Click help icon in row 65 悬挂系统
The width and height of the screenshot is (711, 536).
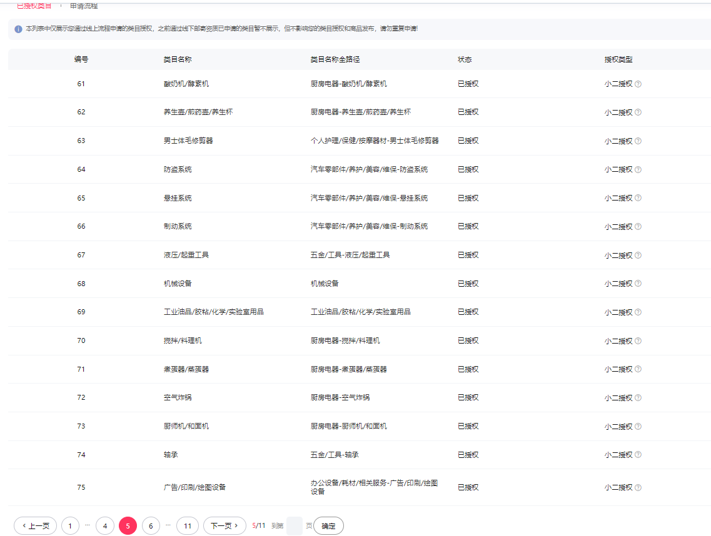coord(638,199)
